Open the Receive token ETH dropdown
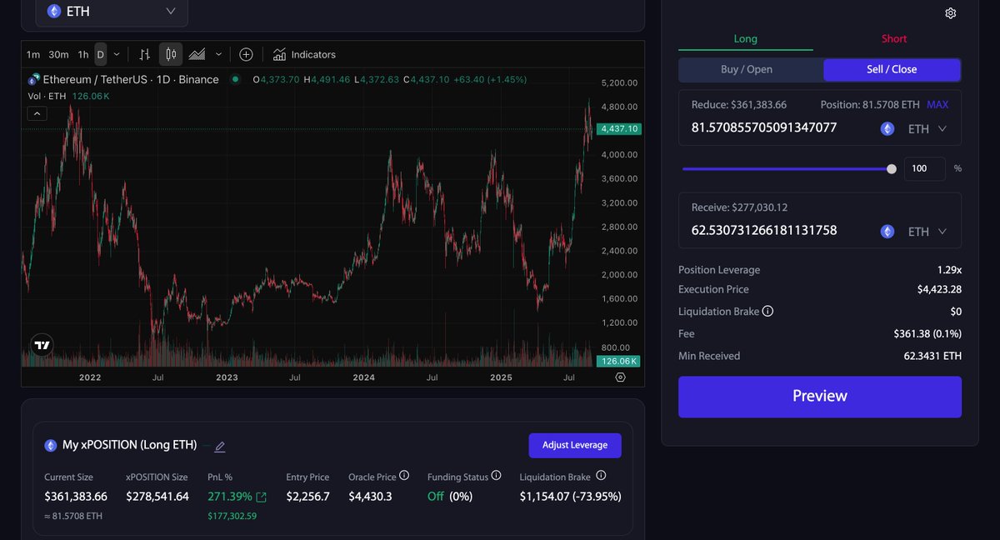This screenshot has height=540, width=1000. pos(916,232)
